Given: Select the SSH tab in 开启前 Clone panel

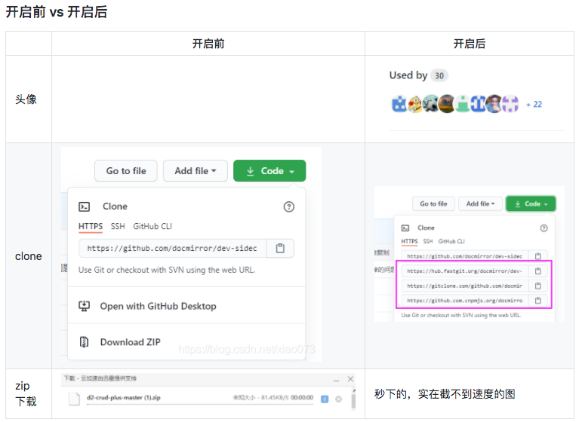Looking at the screenshot, I should pyautogui.click(x=118, y=226).
